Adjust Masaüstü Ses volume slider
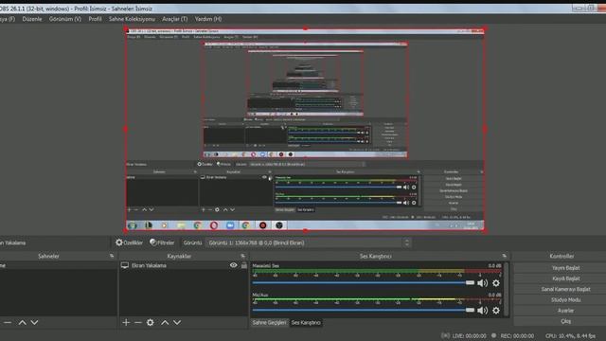 click(x=364, y=283)
